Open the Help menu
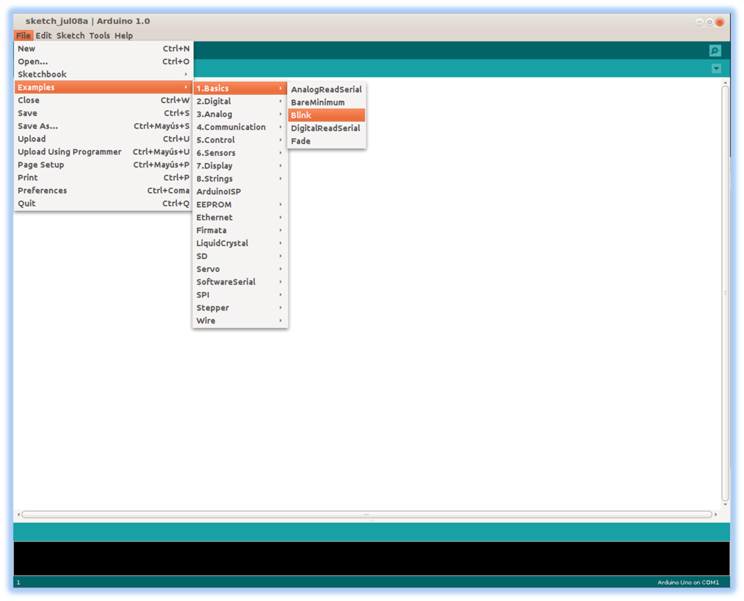Image resolution: width=744 pixels, height=601 pixels. coord(124,35)
